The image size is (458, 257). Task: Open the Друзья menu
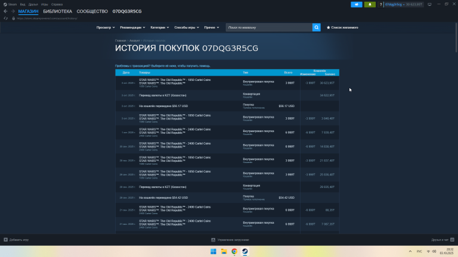(33, 4)
